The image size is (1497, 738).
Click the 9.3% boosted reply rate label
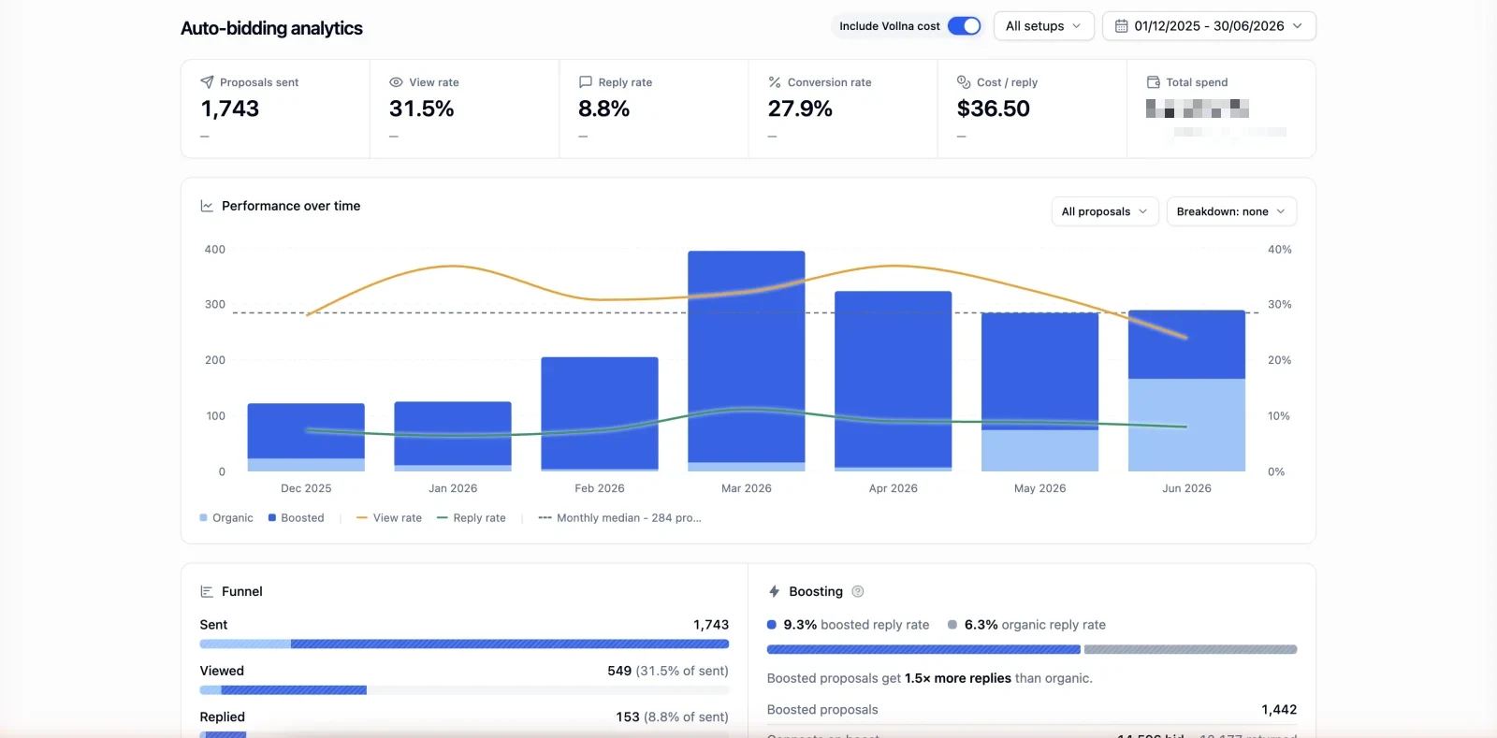coord(849,625)
